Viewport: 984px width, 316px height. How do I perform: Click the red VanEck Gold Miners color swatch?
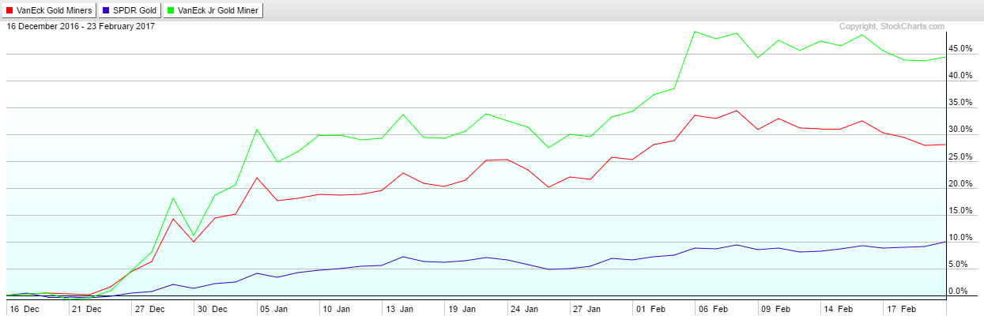[x=10, y=11]
